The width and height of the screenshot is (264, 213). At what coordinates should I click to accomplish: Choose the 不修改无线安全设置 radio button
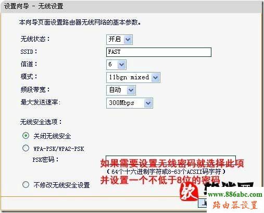point(26,184)
